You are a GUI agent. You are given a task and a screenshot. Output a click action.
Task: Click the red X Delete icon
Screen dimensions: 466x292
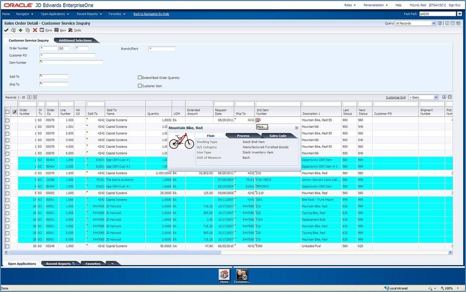pos(35,30)
